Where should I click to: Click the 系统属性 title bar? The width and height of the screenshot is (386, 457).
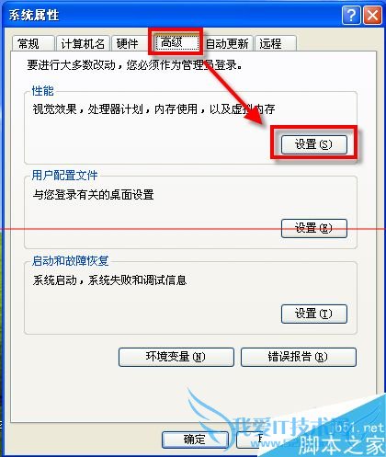pos(172,15)
